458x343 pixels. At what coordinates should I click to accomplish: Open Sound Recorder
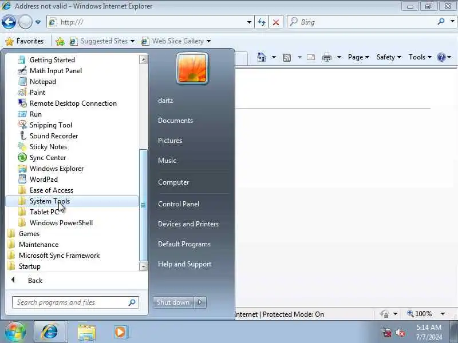(72, 136)
